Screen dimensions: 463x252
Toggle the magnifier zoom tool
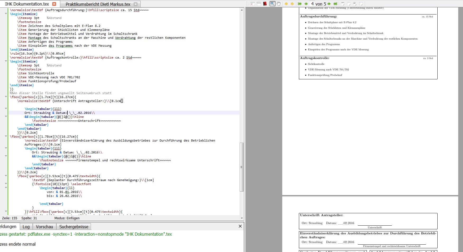[273, 4]
